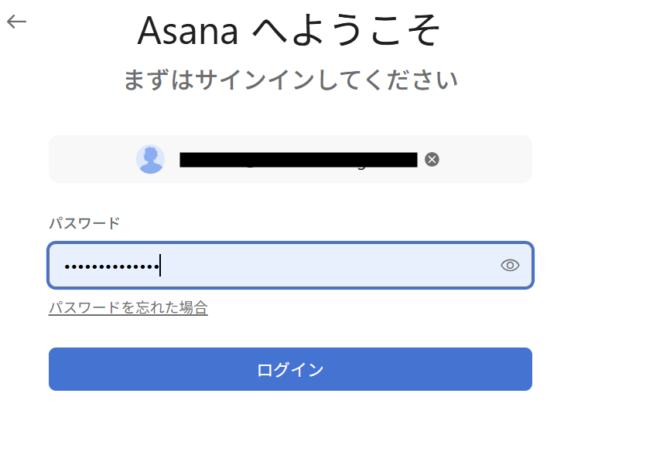Click the masked password dots
Viewport: 646px width, 468px height.
tap(110, 266)
